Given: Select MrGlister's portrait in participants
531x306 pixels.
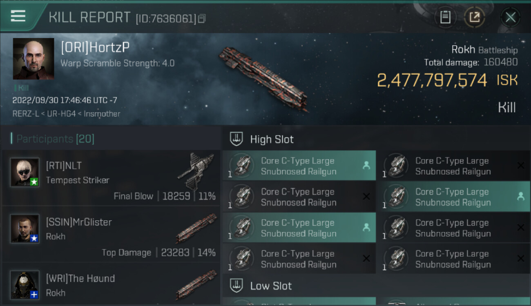Looking at the screenshot, I should 25,228.
